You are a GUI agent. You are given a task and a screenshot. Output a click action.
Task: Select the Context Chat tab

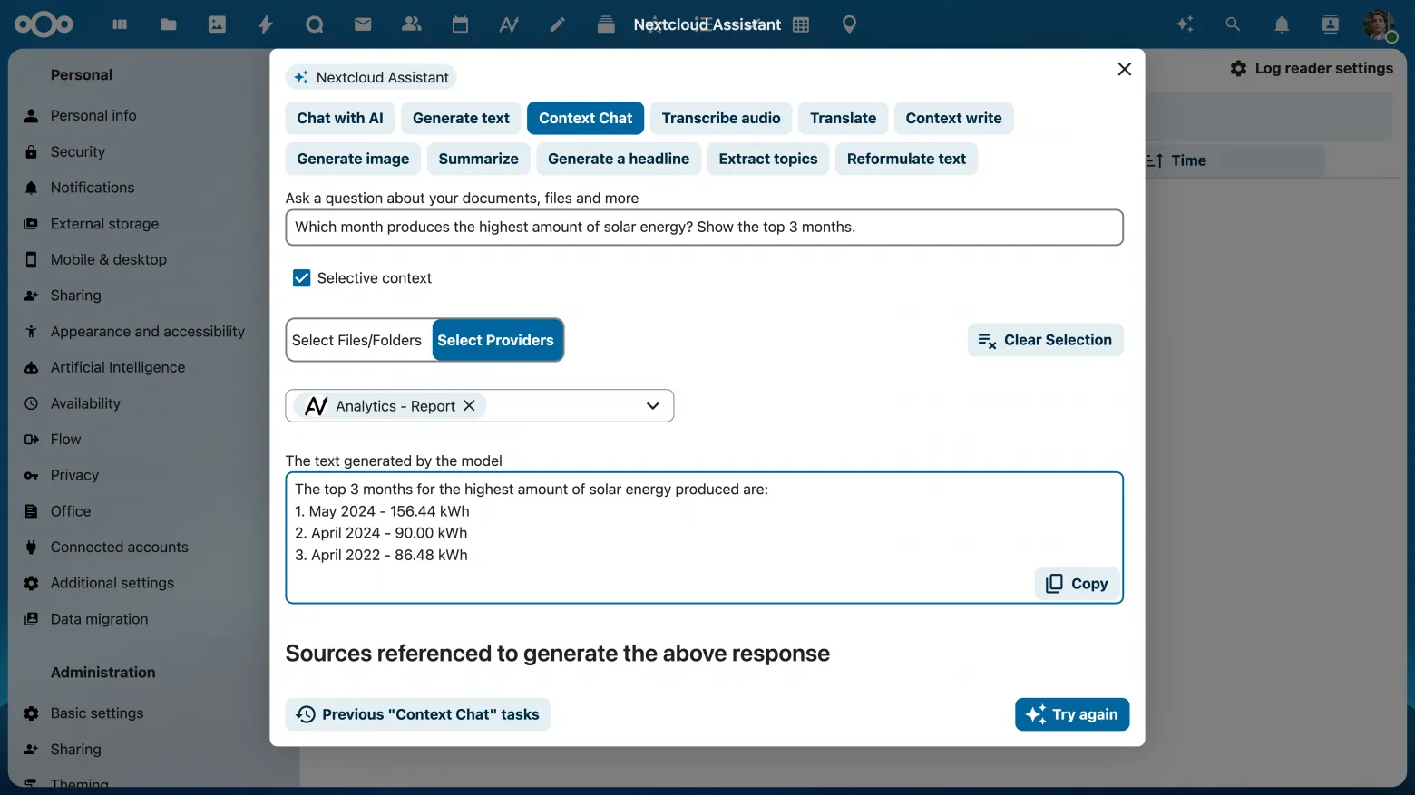586,118
